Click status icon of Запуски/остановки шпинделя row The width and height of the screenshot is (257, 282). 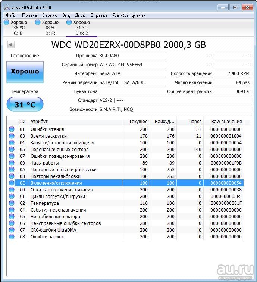[x=12, y=142]
